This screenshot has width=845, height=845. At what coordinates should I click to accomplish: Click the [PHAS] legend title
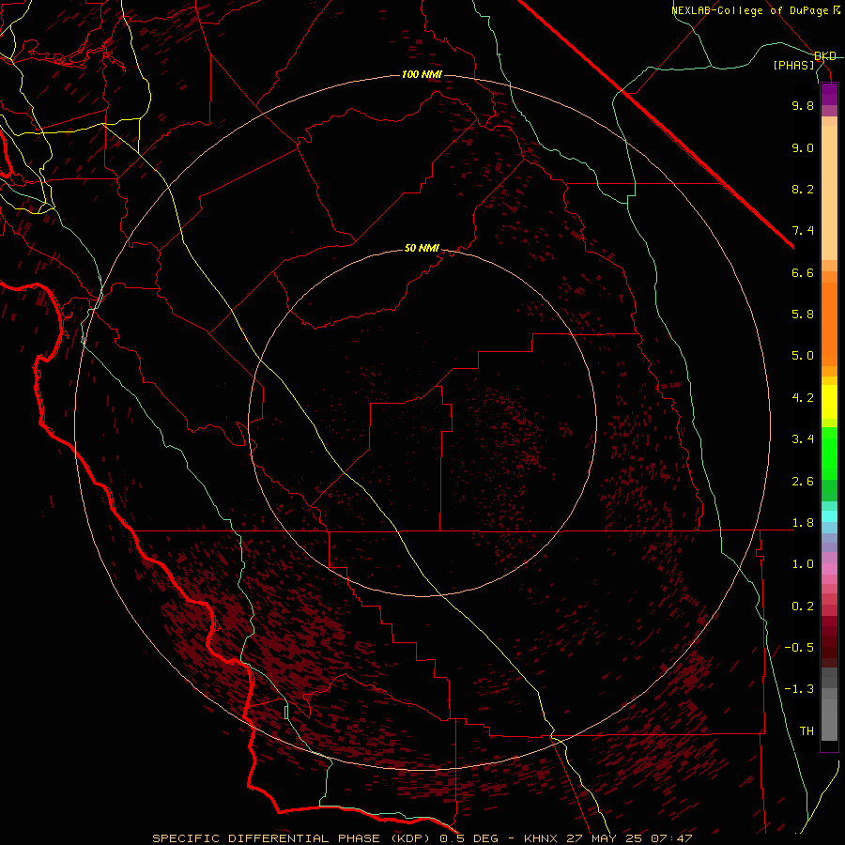(793, 66)
